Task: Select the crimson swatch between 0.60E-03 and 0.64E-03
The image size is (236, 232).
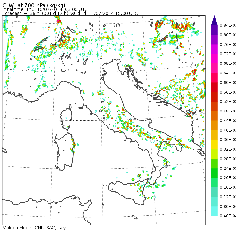Action: click(x=214, y=78)
